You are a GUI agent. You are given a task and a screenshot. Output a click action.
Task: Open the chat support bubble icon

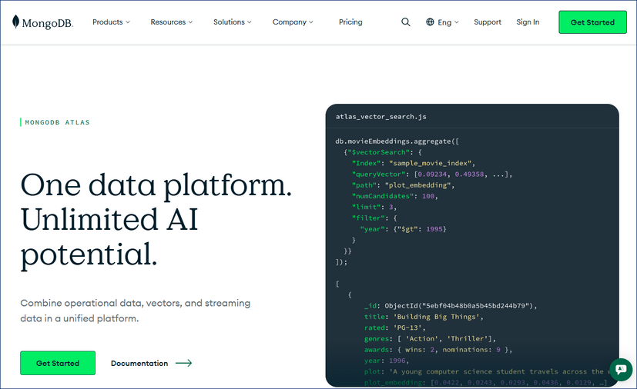click(x=621, y=370)
